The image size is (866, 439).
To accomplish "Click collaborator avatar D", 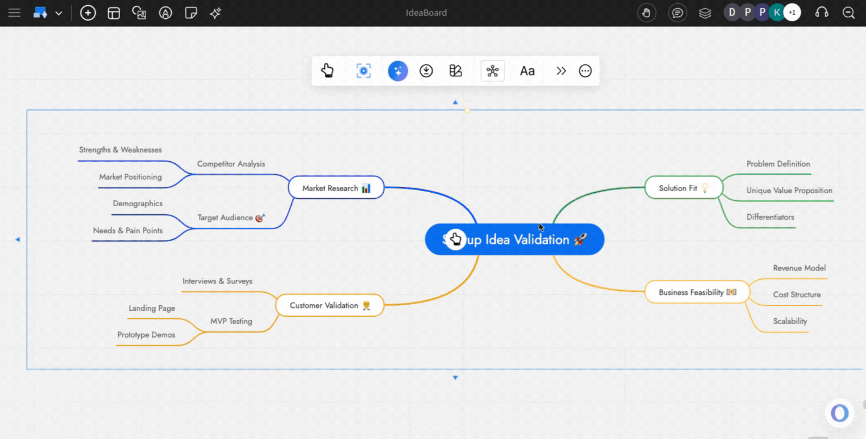I will pos(731,12).
